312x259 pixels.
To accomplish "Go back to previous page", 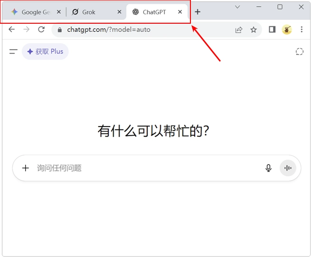I will tap(12, 29).
